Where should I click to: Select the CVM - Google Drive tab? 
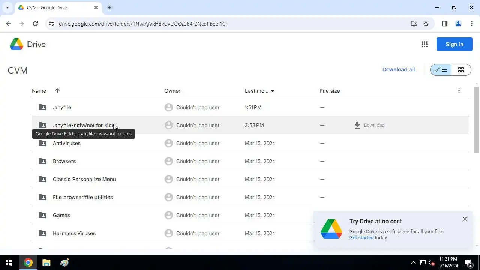58,7
